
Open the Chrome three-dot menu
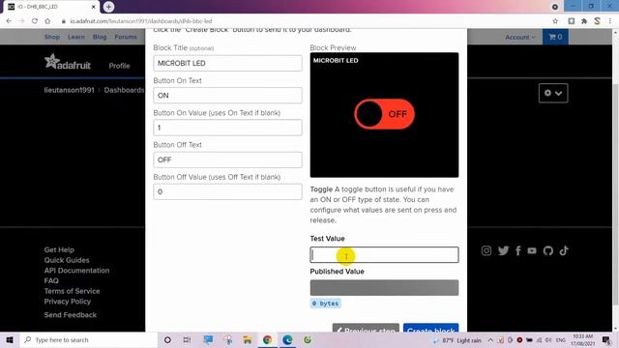610,21
